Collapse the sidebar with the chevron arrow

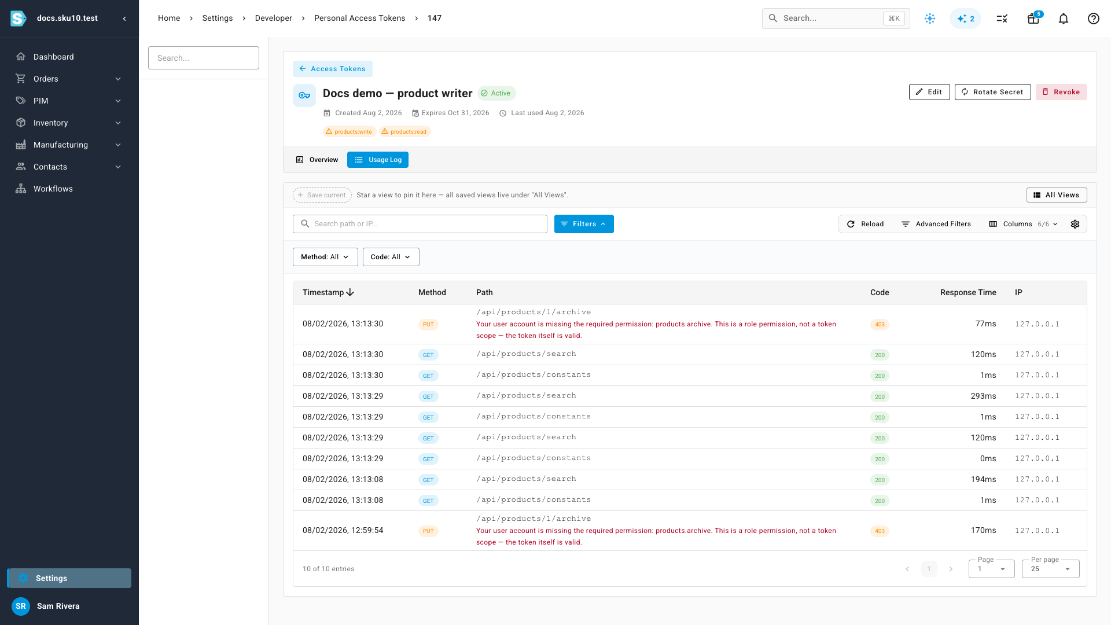[124, 19]
